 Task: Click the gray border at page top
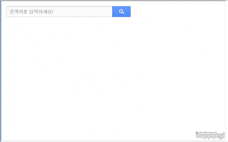114,0
